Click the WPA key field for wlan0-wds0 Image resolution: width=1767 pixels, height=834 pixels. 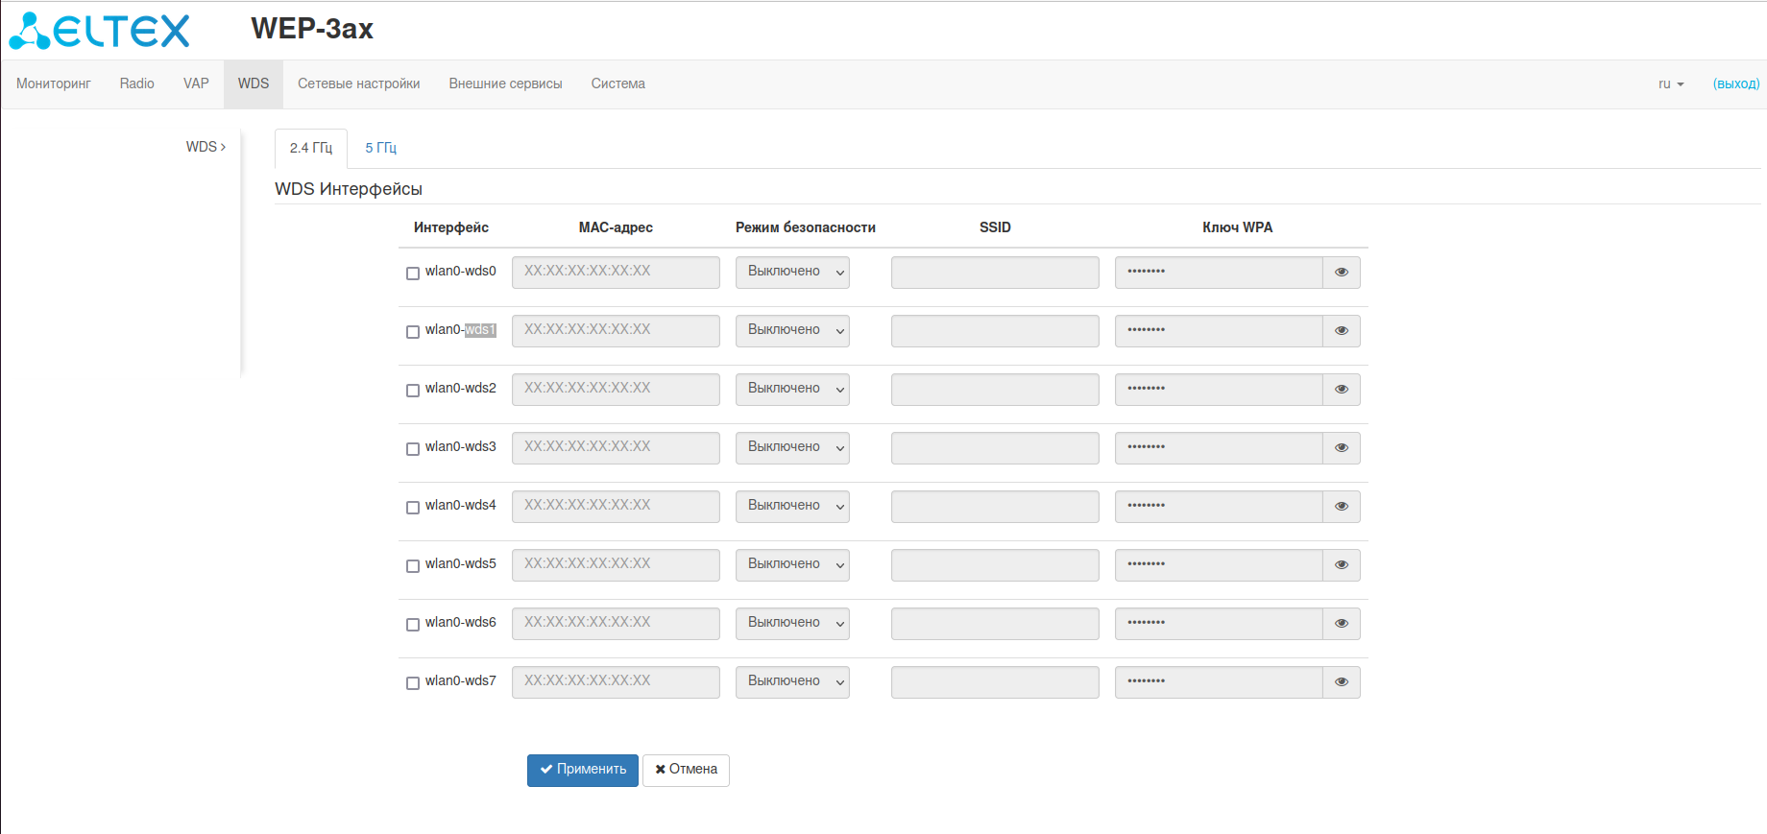click(x=1219, y=273)
